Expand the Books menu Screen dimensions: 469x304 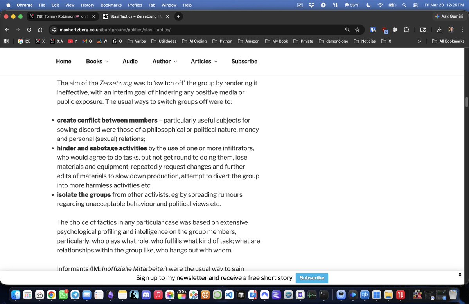tap(97, 61)
